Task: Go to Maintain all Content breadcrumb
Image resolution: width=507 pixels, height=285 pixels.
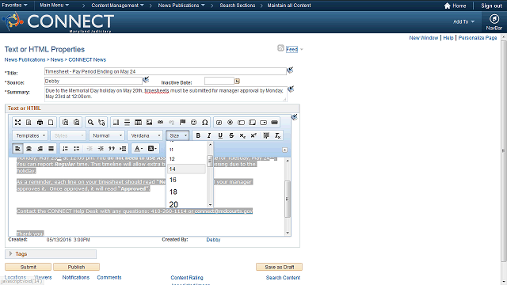Action: coord(289,6)
